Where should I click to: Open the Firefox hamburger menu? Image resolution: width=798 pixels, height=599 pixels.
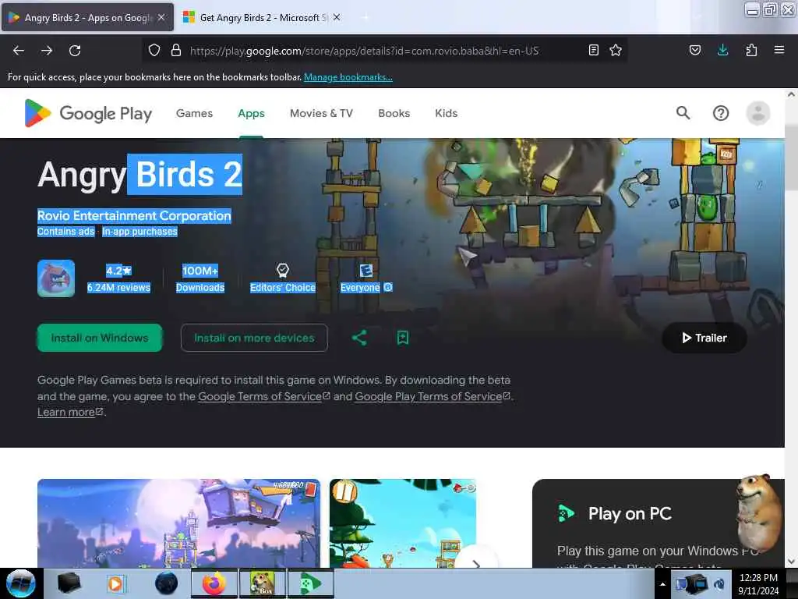point(779,50)
